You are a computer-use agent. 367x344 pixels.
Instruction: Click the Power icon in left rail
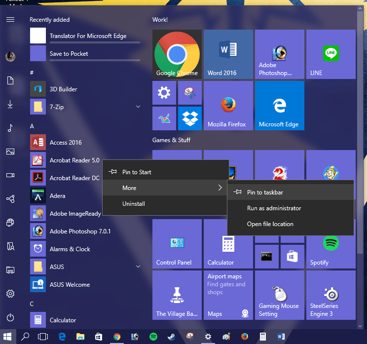(x=10, y=318)
